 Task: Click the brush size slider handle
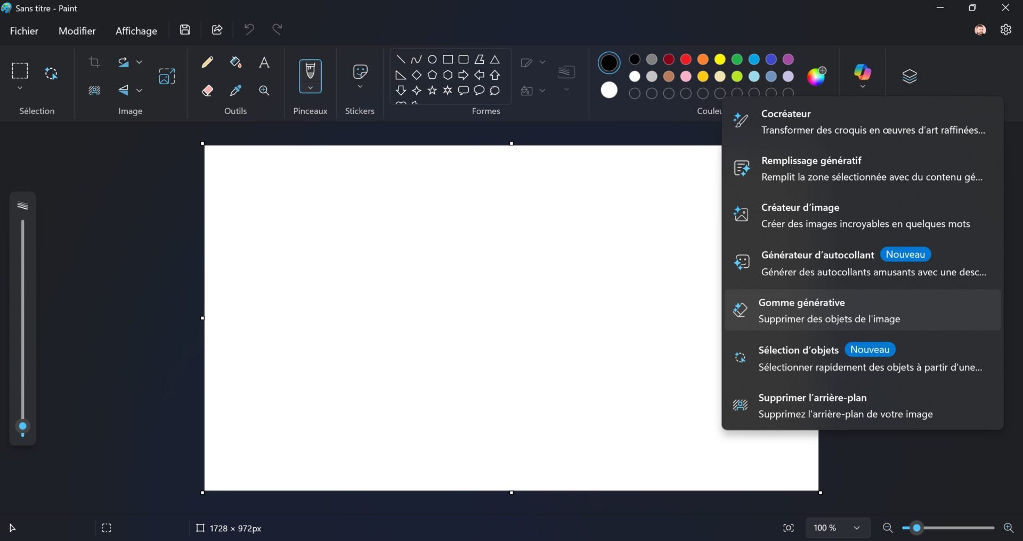[22, 427]
